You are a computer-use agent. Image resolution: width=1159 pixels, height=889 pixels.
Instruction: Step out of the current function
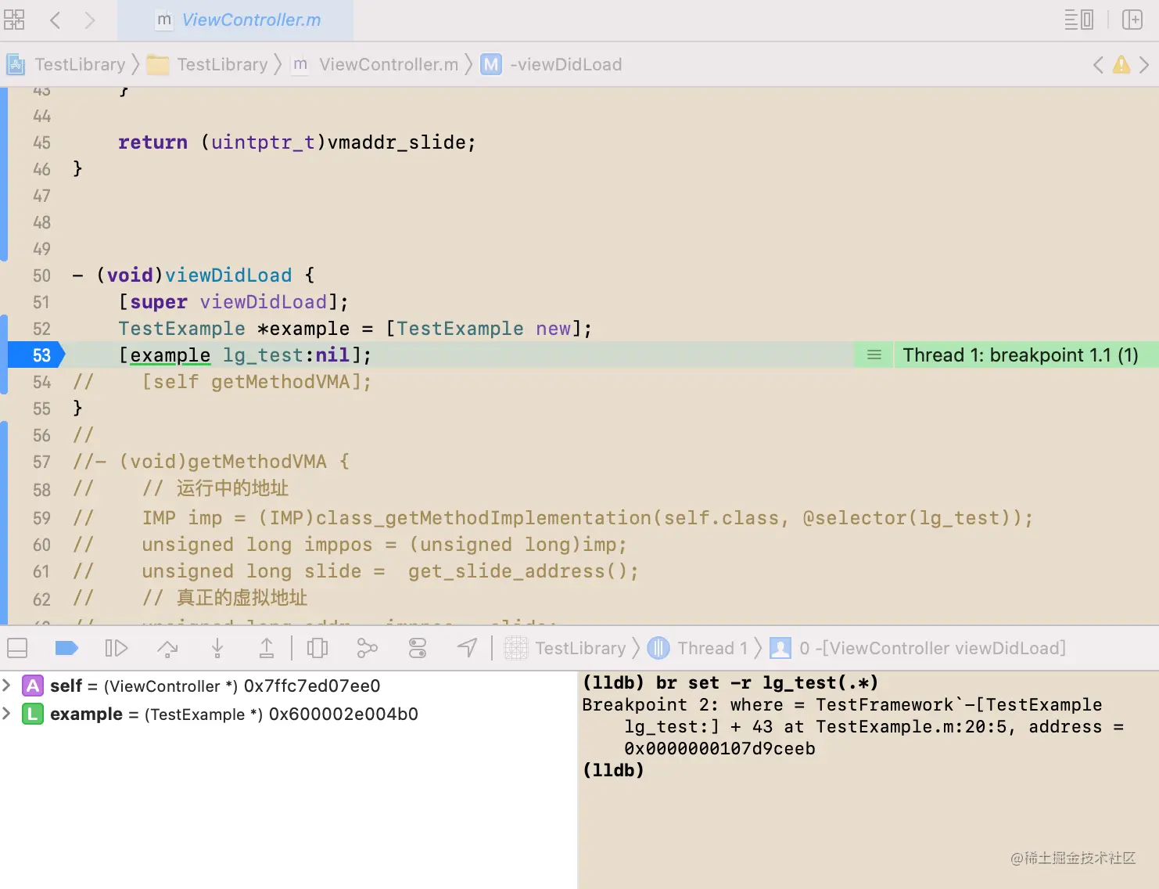[x=267, y=648]
